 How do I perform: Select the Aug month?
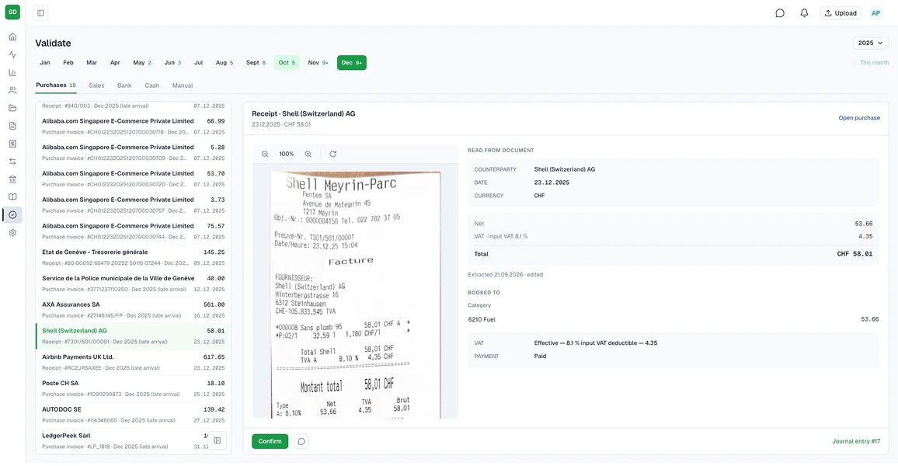pos(224,62)
